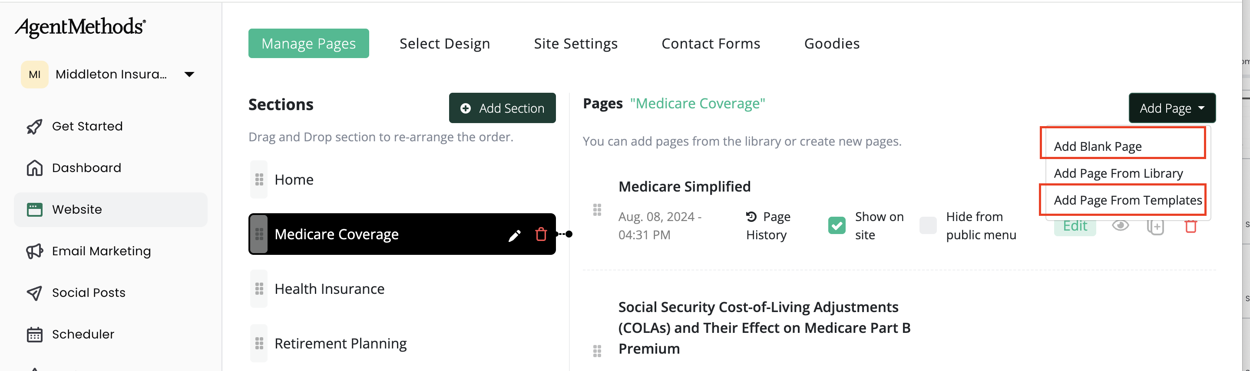1250x371 pixels.
Task: Click the Edit button for Medicare Simplified
Action: coord(1075,227)
